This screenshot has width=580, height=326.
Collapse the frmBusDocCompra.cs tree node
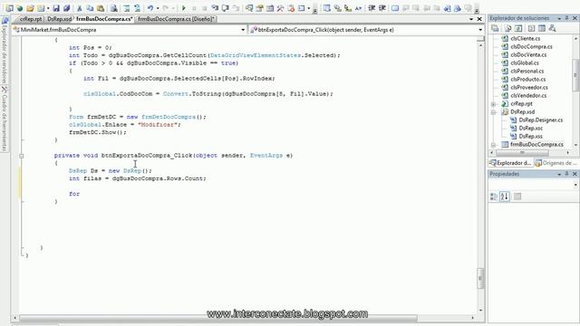click(493, 145)
